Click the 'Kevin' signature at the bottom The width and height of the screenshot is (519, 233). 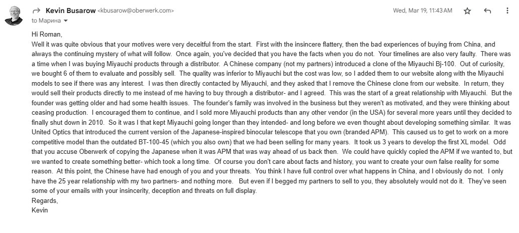point(40,210)
